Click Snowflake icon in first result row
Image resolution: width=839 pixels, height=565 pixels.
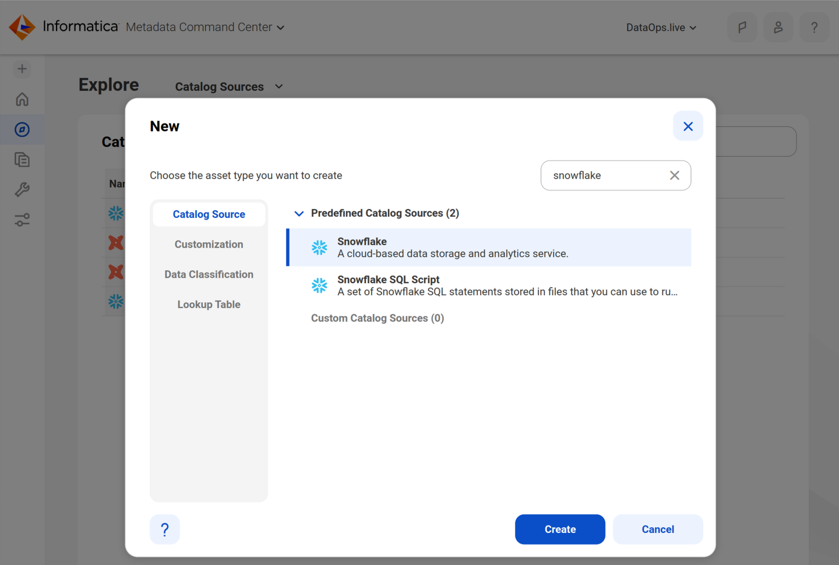[319, 248]
